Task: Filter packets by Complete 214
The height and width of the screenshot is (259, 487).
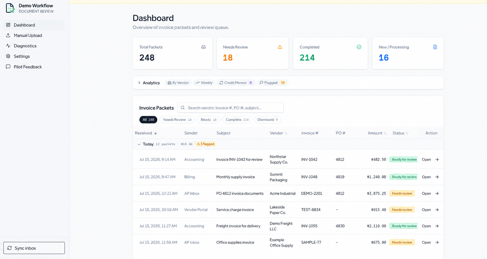Action: [x=237, y=120]
